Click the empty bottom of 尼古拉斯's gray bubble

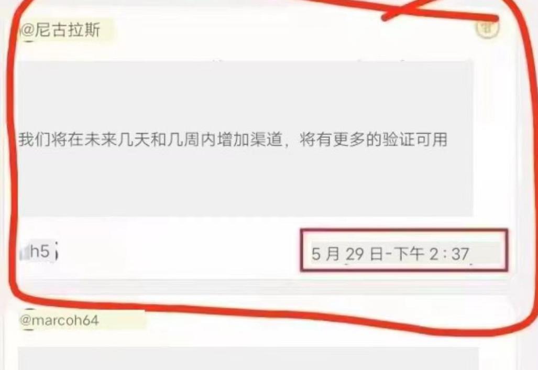click(x=246, y=183)
